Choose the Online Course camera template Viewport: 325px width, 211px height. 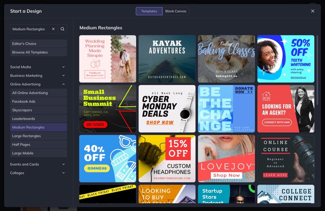286,159
